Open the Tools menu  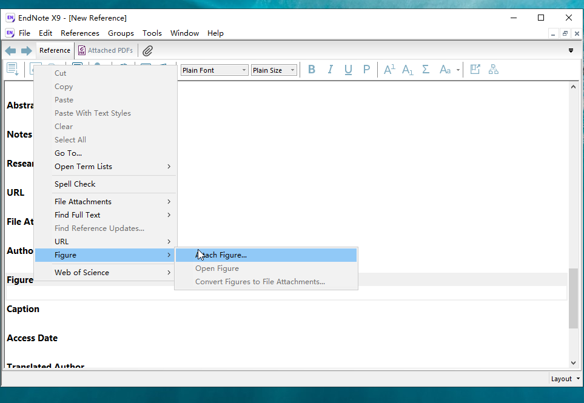[152, 33]
